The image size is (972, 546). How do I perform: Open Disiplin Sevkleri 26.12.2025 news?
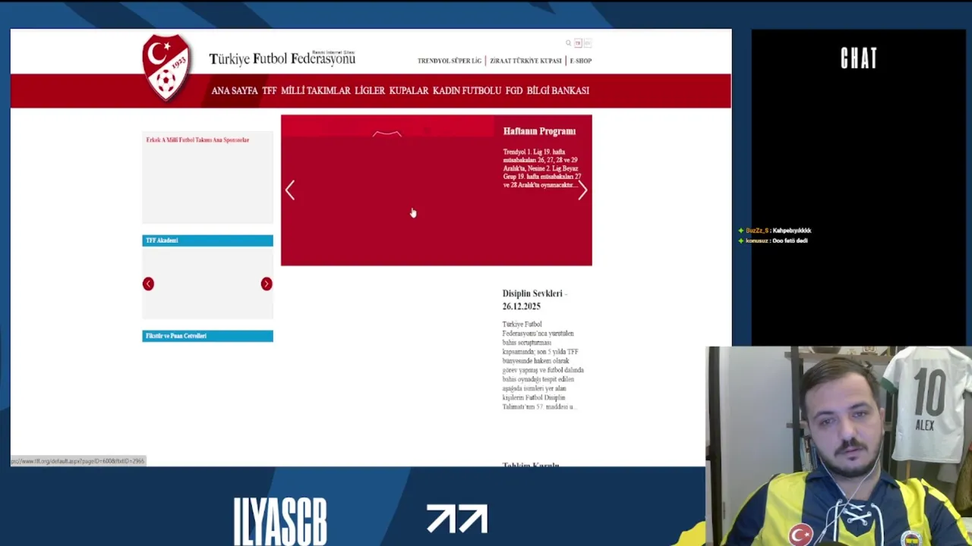click(535, 300)
